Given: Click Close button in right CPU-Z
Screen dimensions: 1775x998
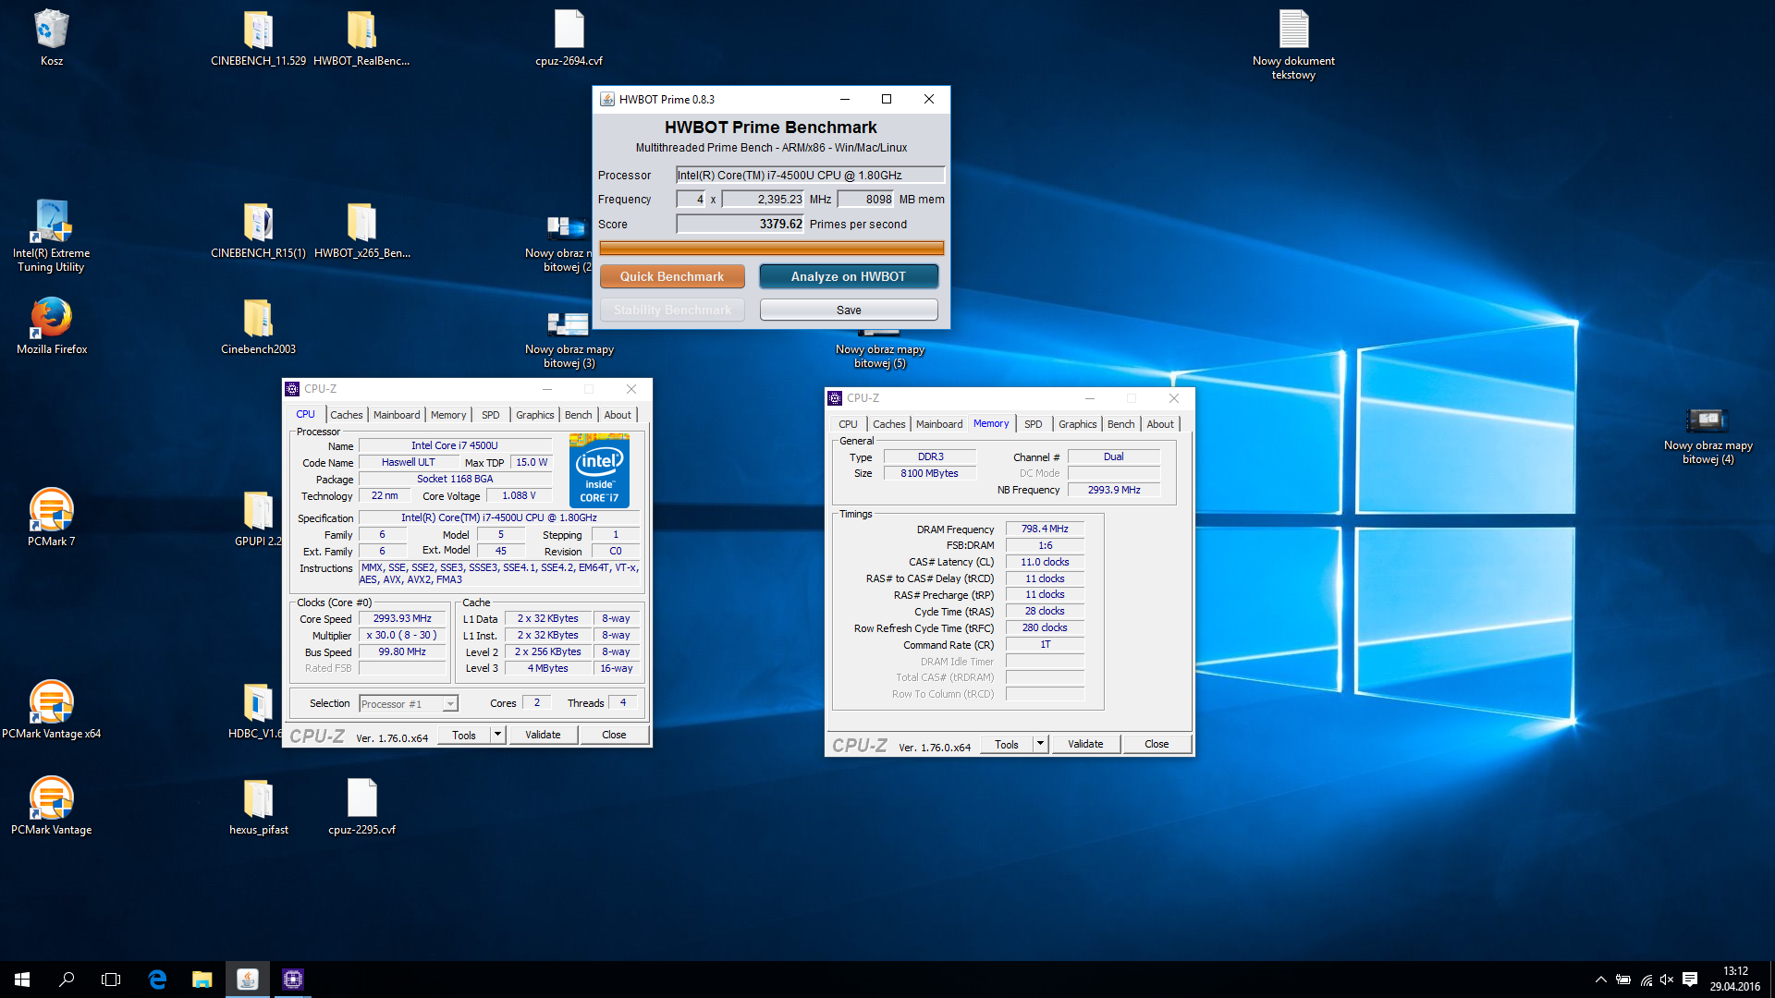Looking at the screenshot, I should click(1157, 744).
